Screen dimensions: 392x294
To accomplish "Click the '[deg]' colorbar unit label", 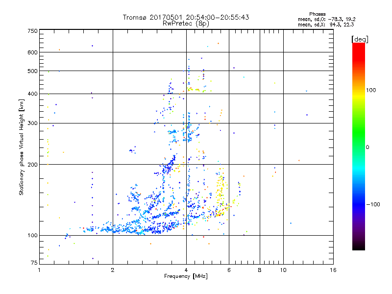I will [360, 39].
